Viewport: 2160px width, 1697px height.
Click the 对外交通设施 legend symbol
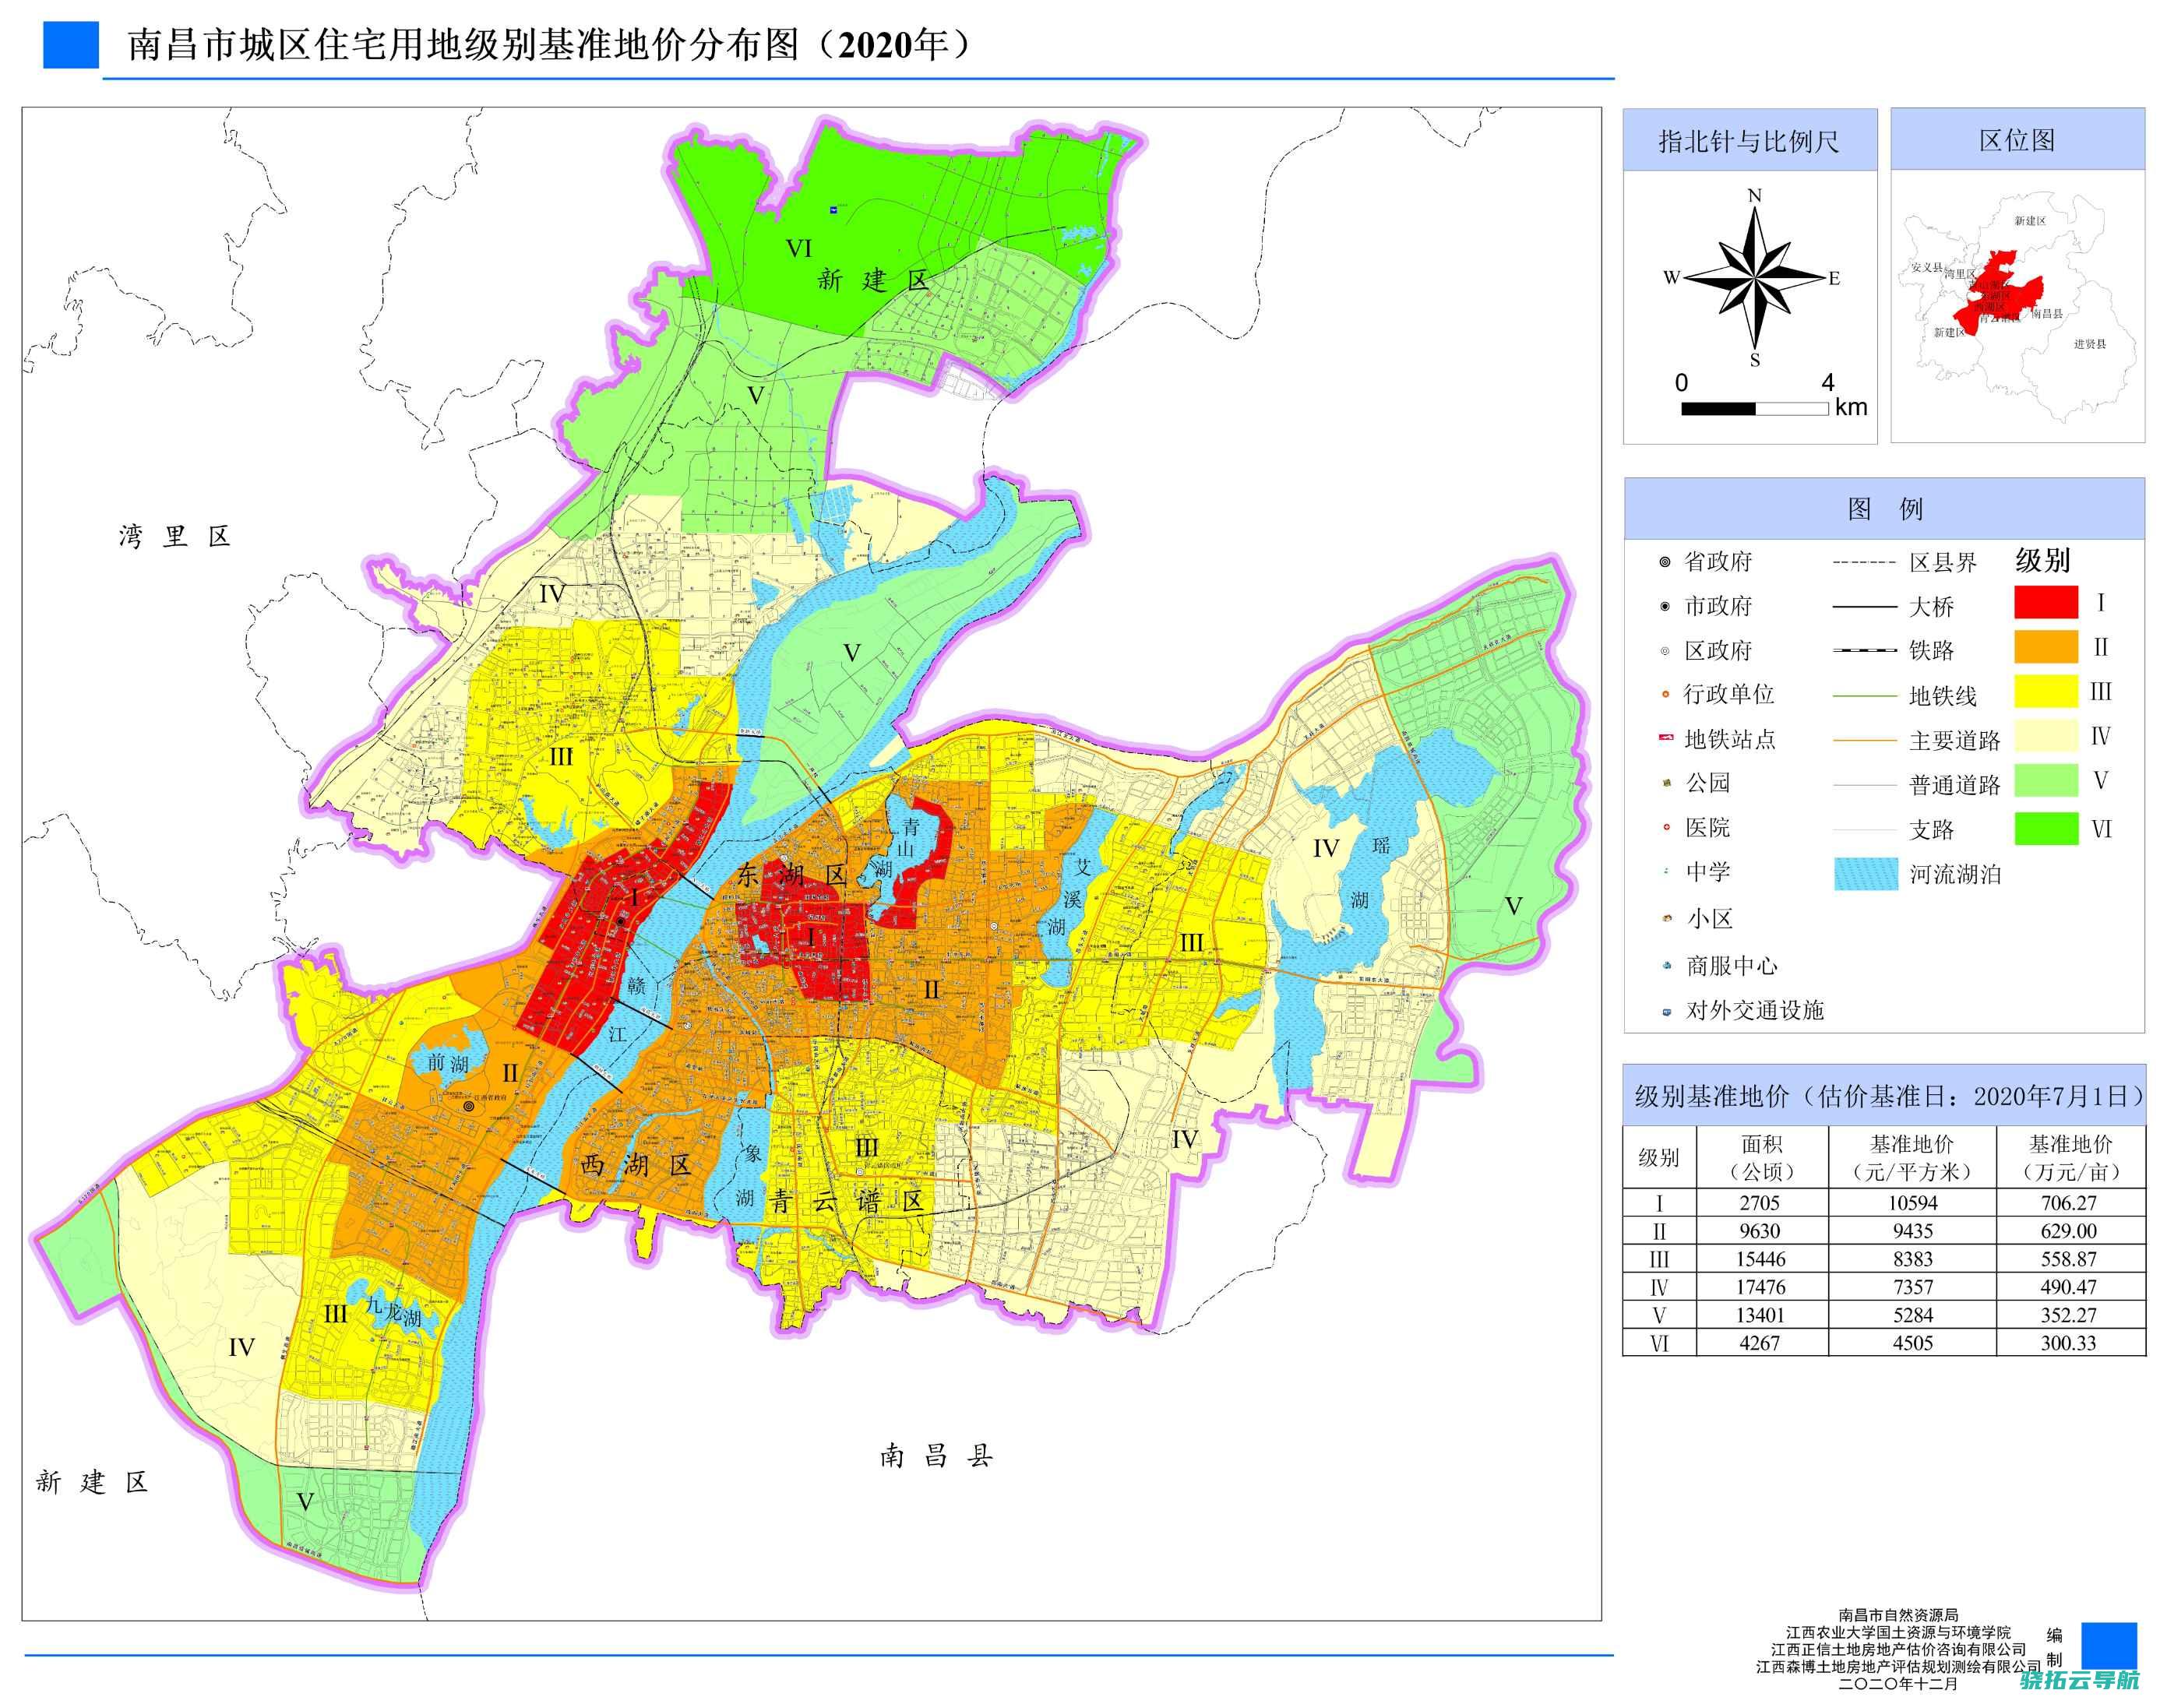pyautogui.click(x=1665, y=1012)
